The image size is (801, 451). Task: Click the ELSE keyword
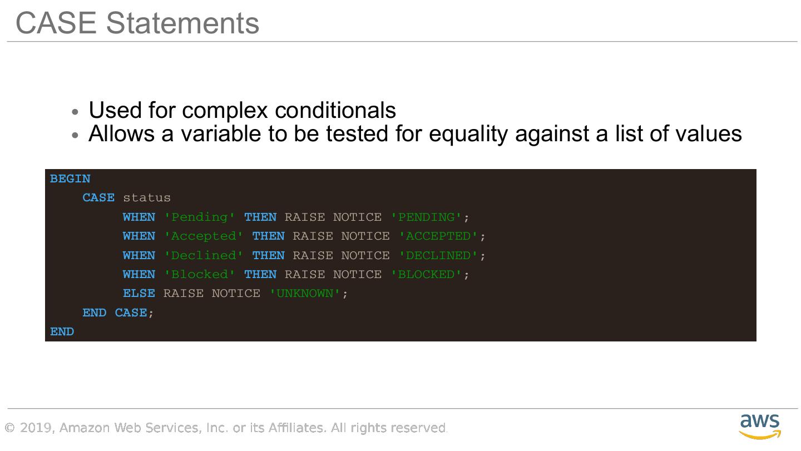pos(139,294)
